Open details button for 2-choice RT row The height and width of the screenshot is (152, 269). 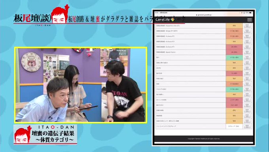point(247,37)
